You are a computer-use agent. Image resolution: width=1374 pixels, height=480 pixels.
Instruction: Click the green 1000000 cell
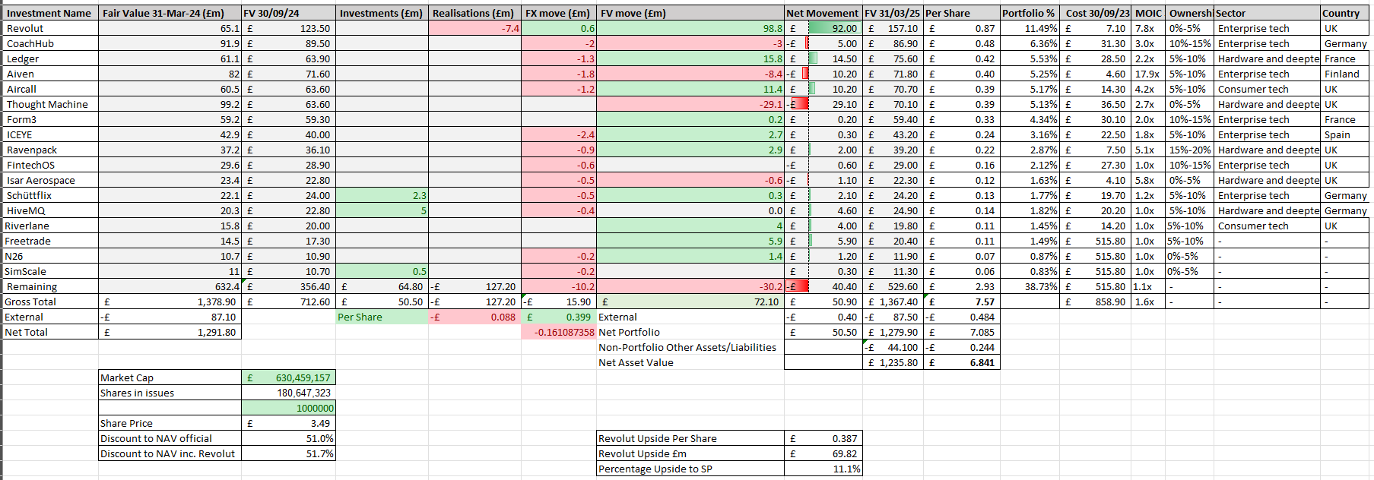pos(288,408)
